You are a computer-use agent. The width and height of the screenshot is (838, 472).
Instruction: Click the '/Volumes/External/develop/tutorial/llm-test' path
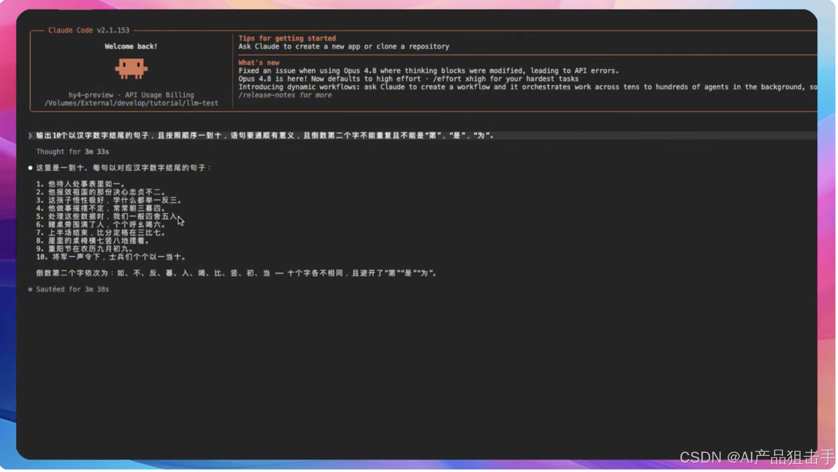tap(131, 103)
